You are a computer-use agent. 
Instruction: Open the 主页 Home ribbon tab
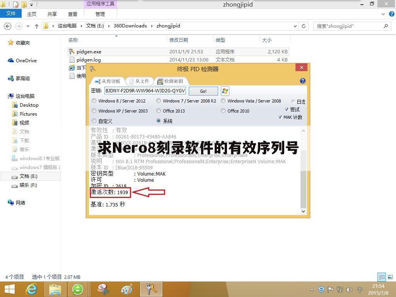[32, 14]
